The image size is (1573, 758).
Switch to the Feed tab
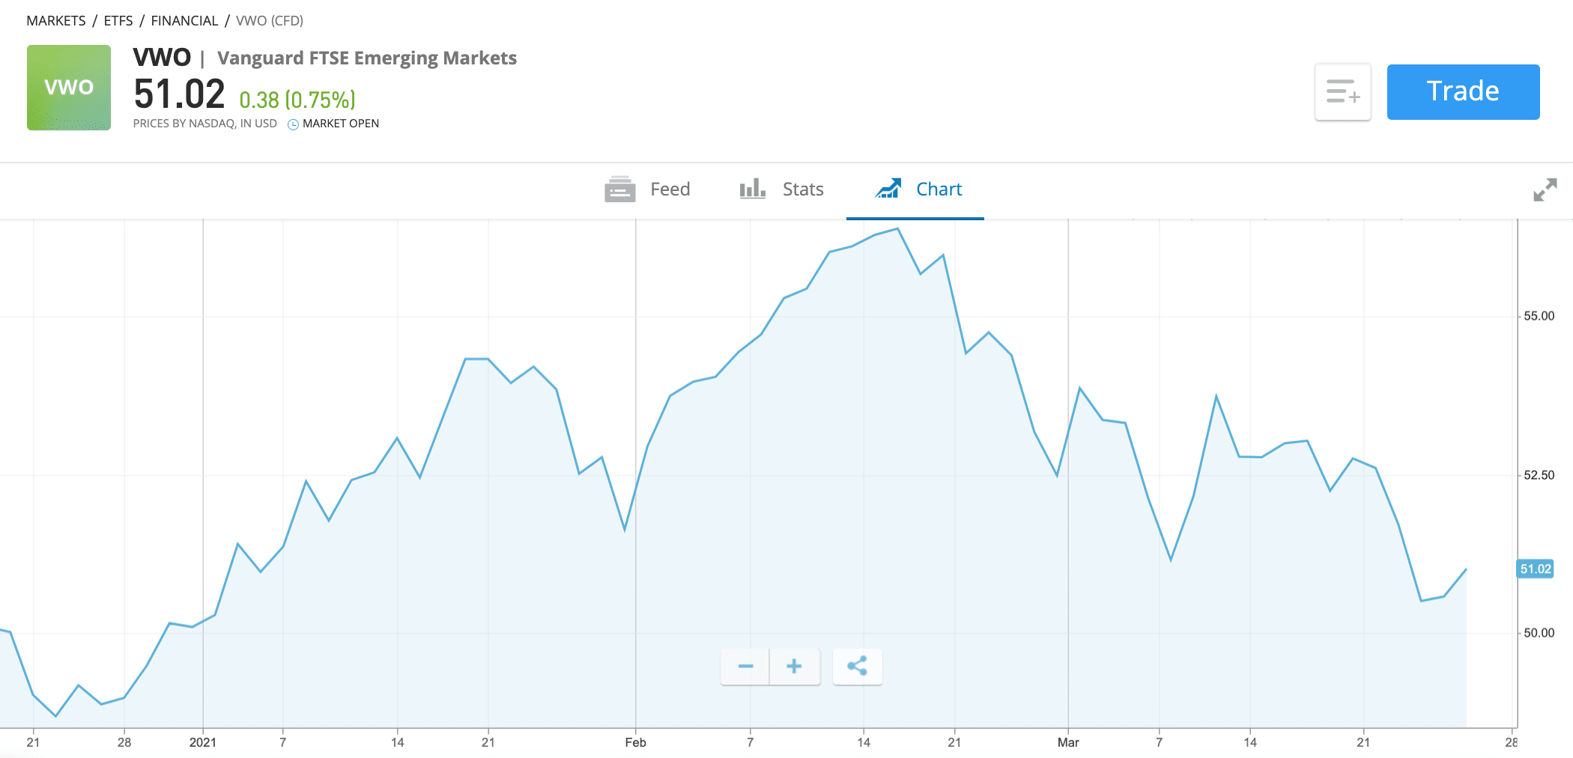coord(670,189)
